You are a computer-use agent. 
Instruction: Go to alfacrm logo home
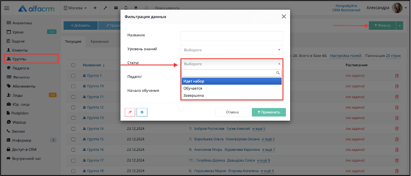pos(36,8)
